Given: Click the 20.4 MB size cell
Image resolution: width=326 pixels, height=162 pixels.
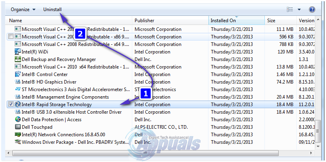Looking at the screenshot, I should 285,97.
